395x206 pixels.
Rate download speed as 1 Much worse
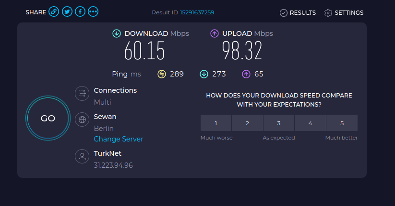[x=216, y=123]
